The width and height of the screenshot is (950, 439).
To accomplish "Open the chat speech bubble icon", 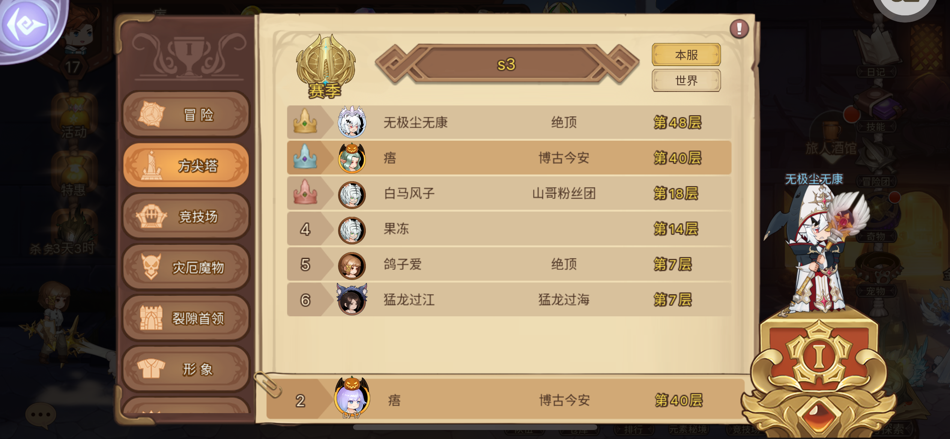I will [41, 415].
